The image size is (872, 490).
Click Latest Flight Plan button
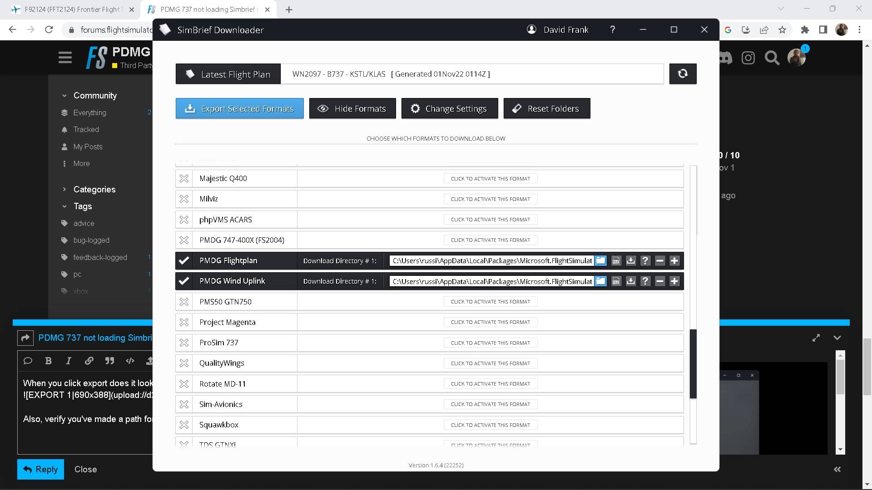click(x=228, y=74)
